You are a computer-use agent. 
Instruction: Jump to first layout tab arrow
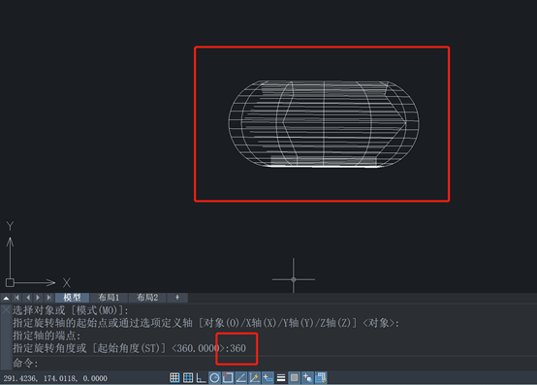coord(17,298)
